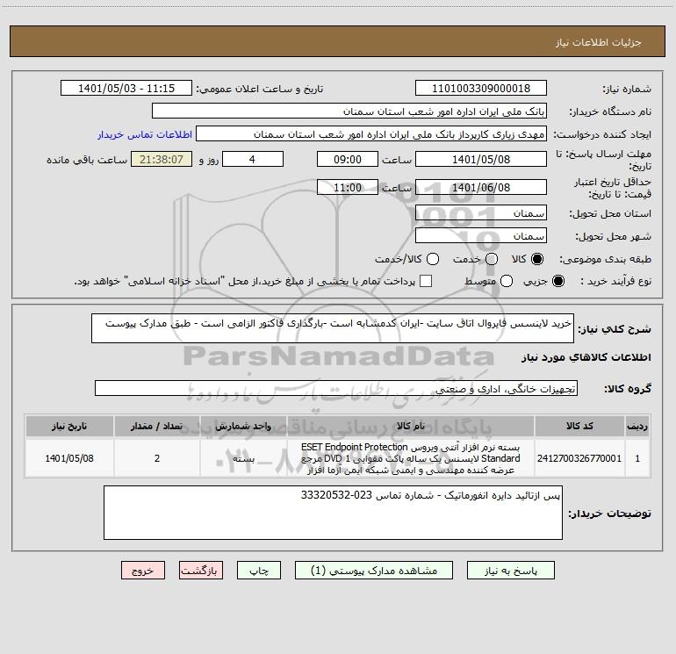This screenshot has width=676, height=654.
Task: Select the کالا radio button
Action: point(537,259)
